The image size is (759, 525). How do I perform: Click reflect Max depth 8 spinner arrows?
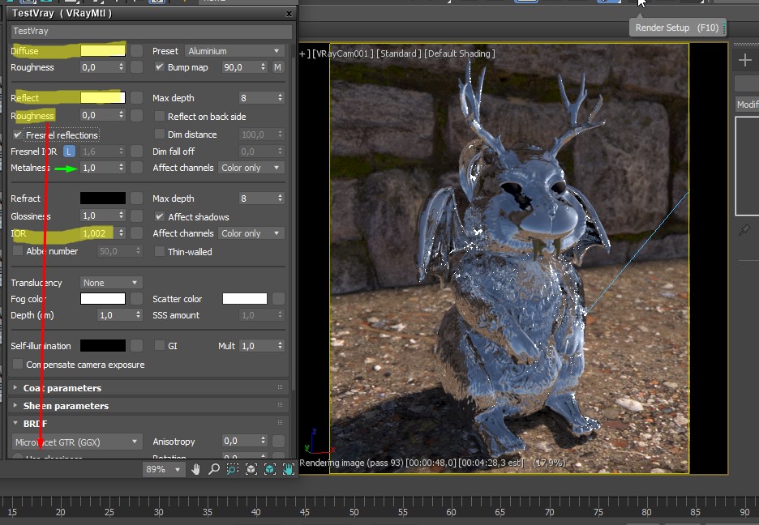pos(280,98)
